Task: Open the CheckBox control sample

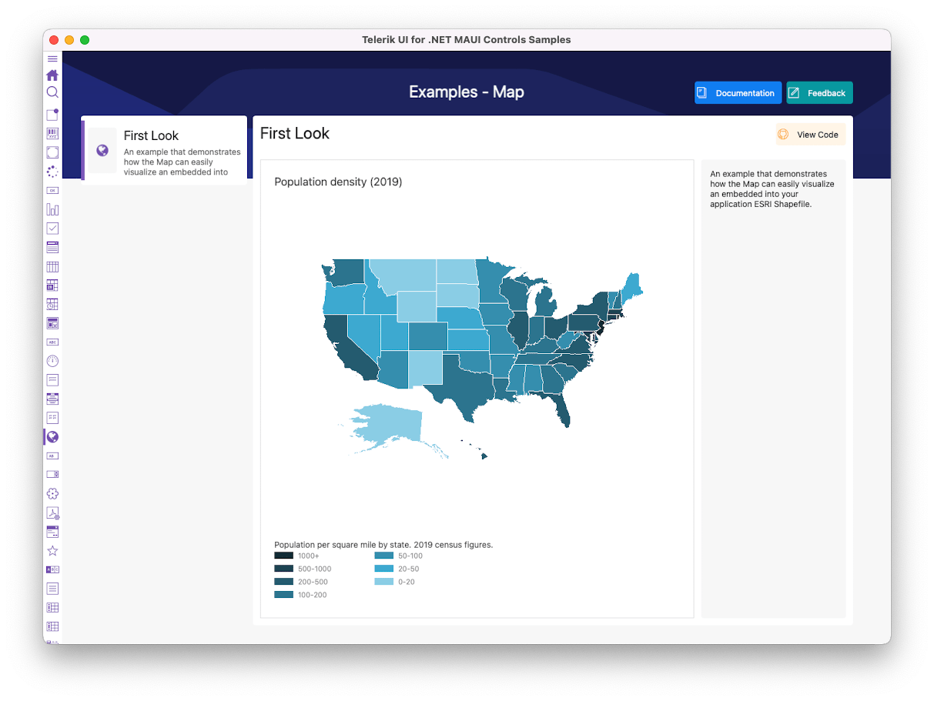Action: click(52, 228)
